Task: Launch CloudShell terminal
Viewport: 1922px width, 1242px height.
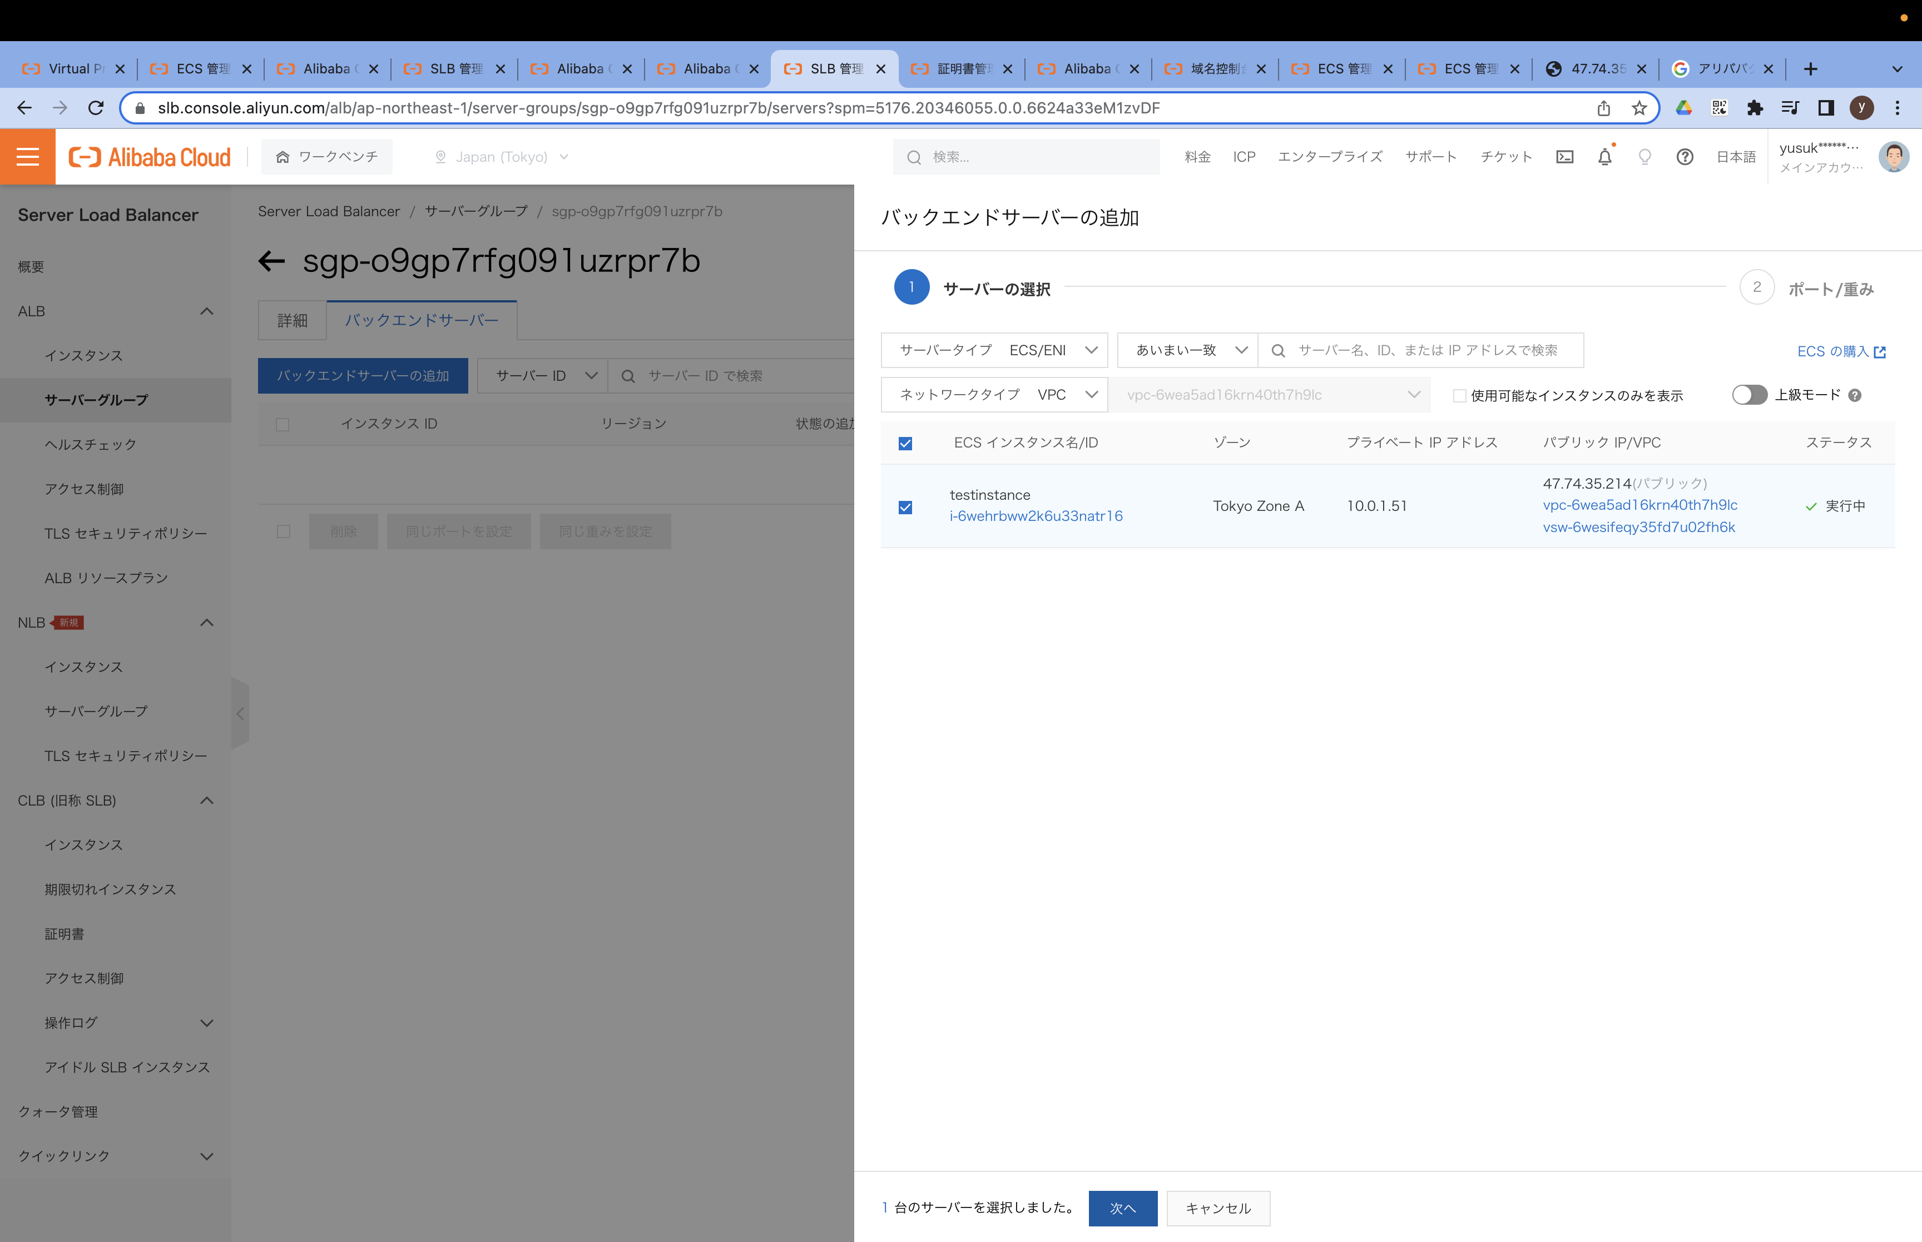Action: tap(1565, 156)
